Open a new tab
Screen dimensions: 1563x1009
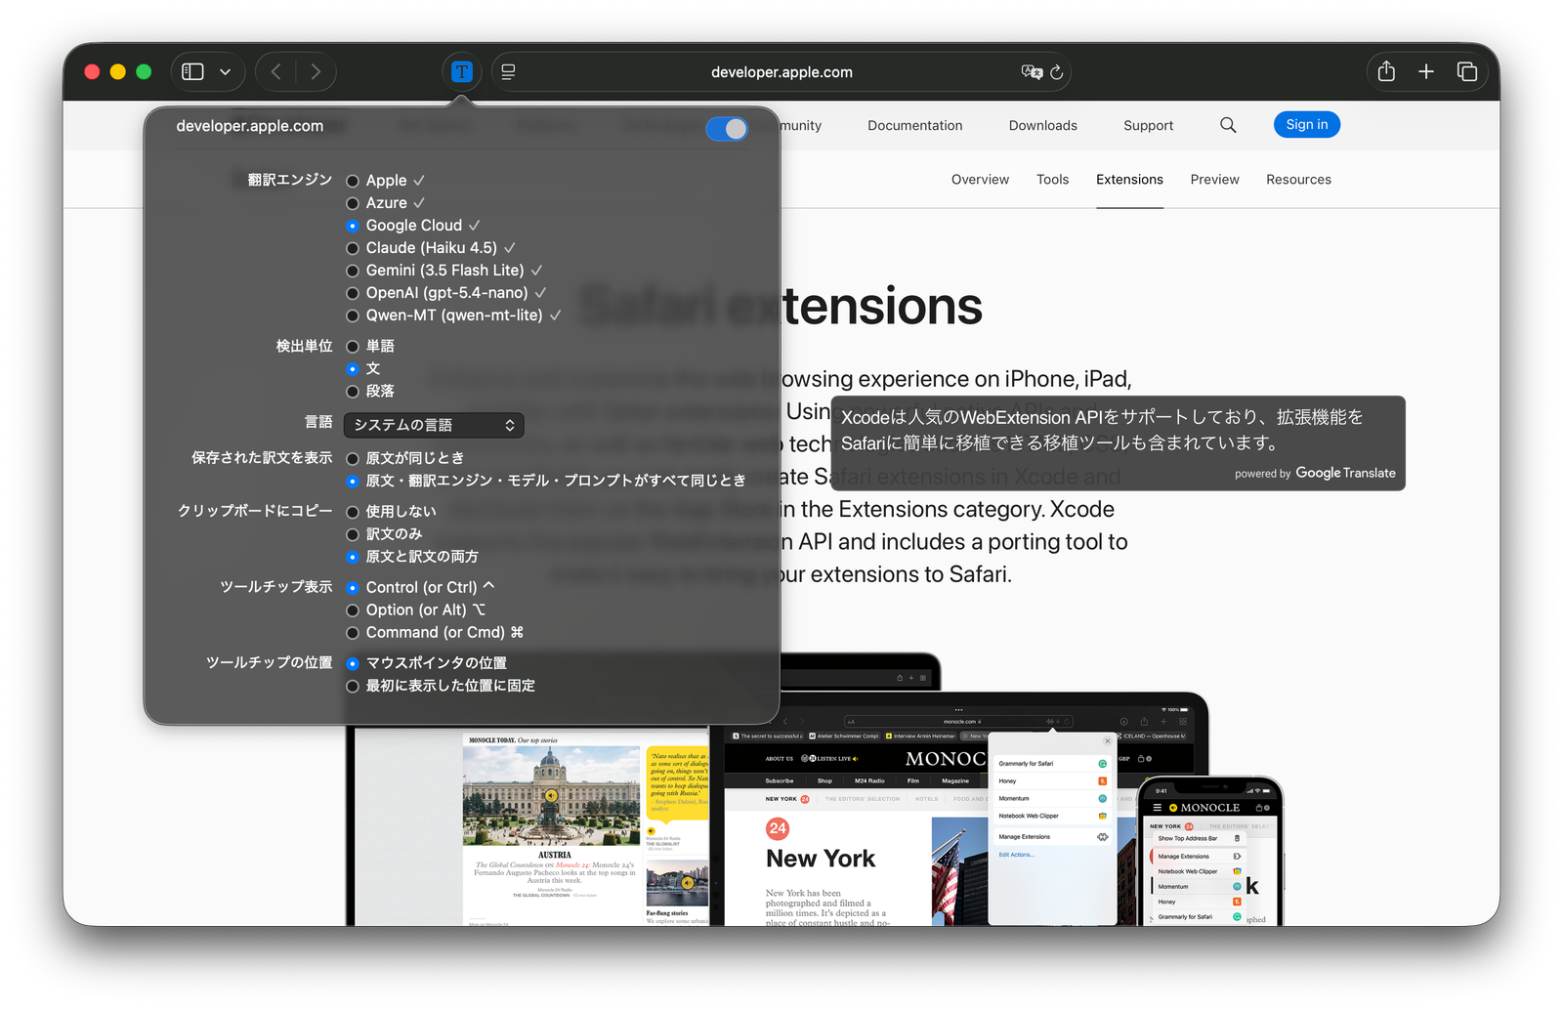coord(1426,71)
